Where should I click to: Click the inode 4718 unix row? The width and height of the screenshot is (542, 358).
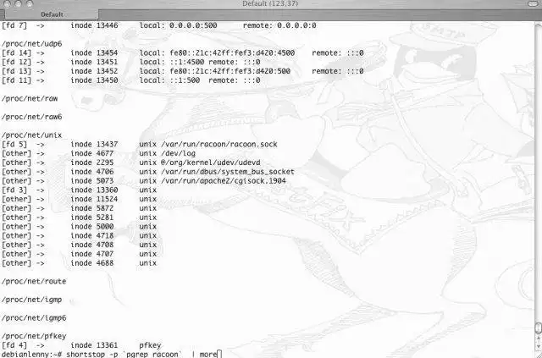point(79,235)
